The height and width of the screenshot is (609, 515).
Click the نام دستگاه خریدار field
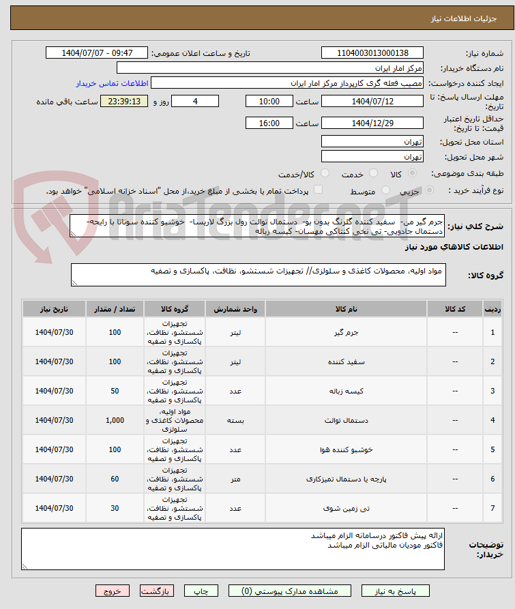[x=270, y=68]
